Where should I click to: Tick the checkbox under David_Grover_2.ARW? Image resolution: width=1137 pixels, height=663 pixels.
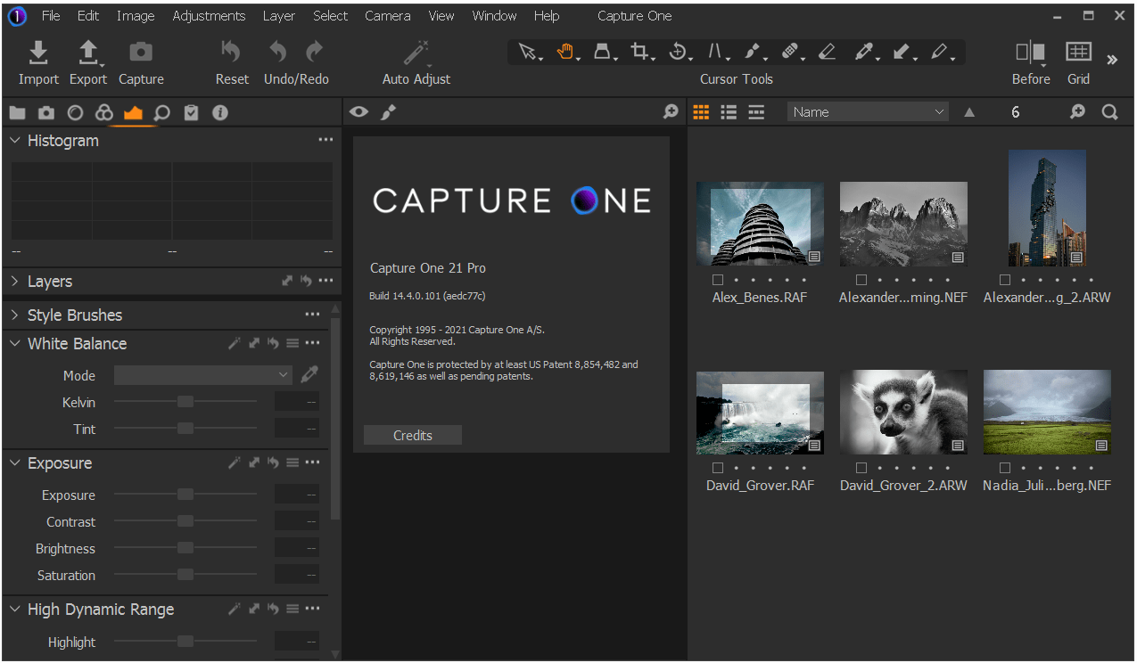click(x=861, y=468)
